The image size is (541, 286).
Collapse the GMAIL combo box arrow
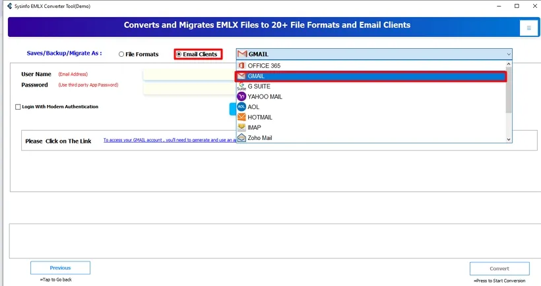[509, 54]
